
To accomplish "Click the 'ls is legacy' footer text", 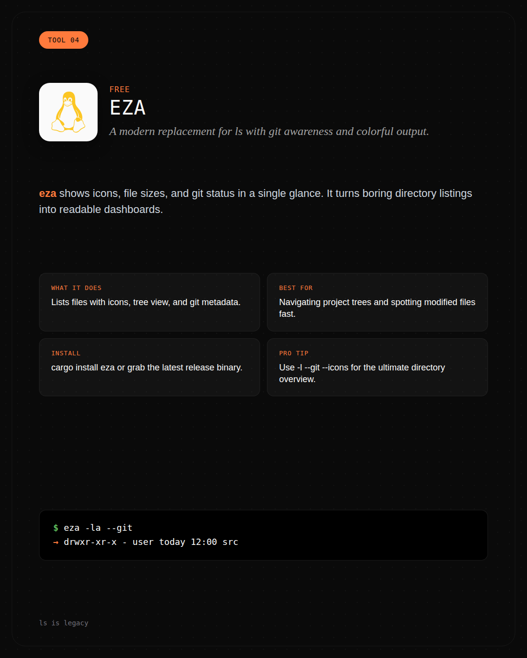I will pos(64,623).
